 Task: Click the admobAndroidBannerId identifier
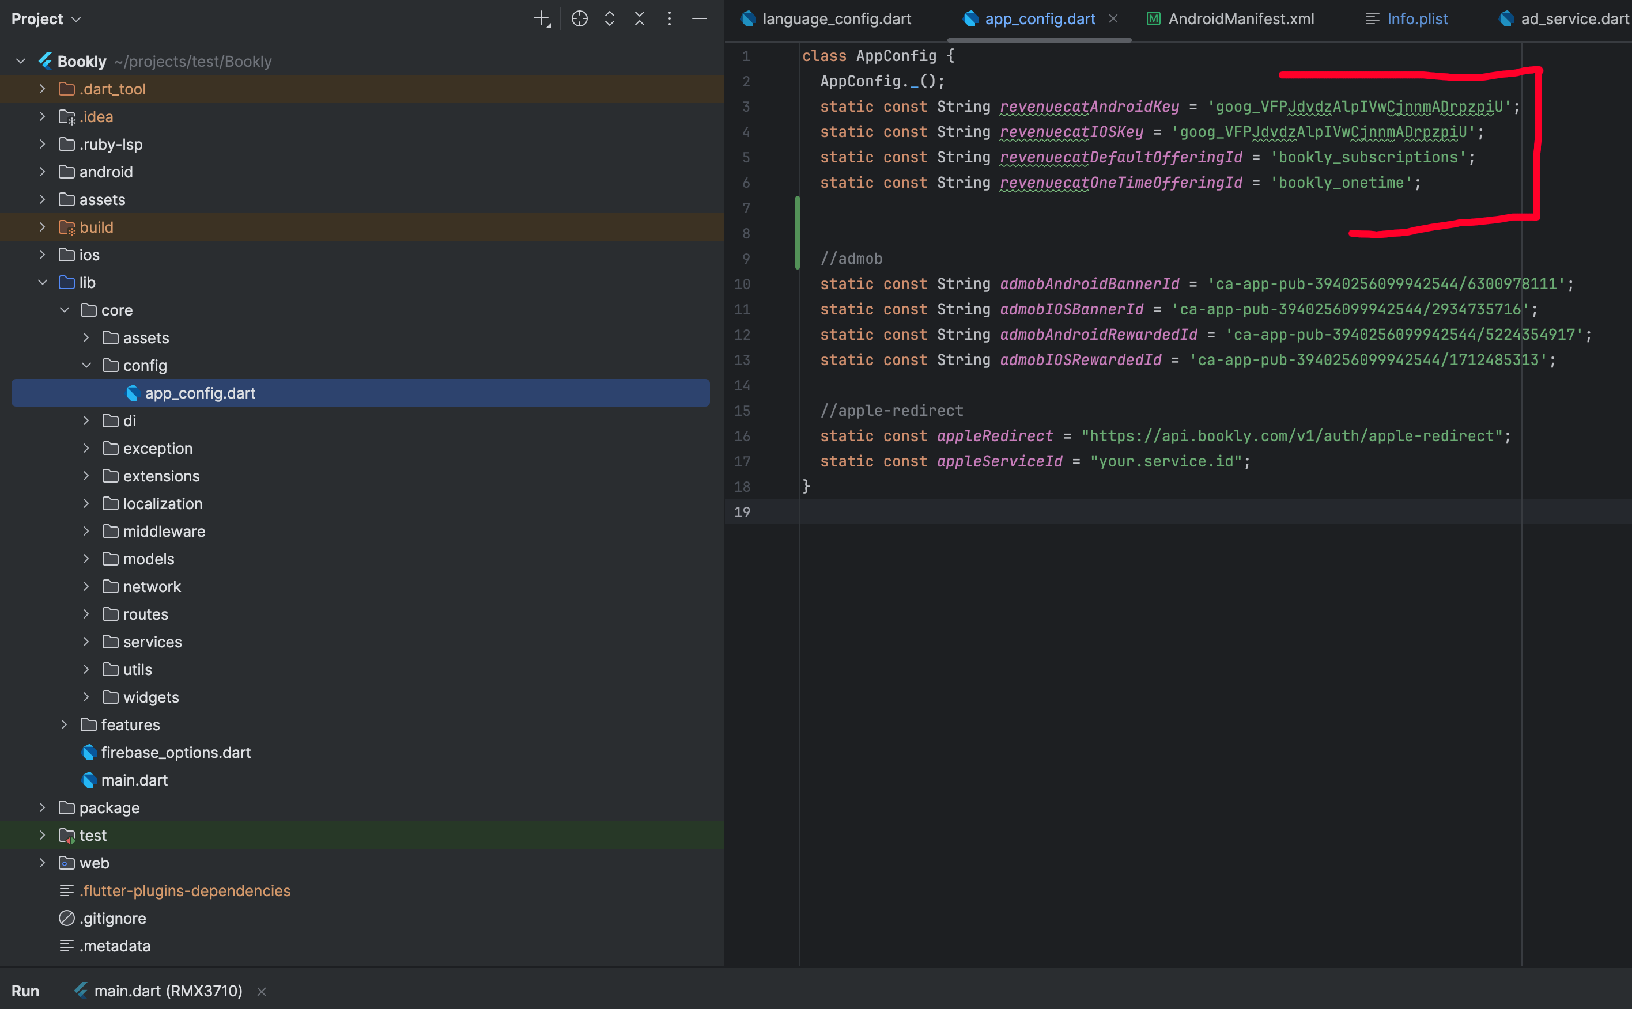pyautogui.click(x=1089, y=283)
